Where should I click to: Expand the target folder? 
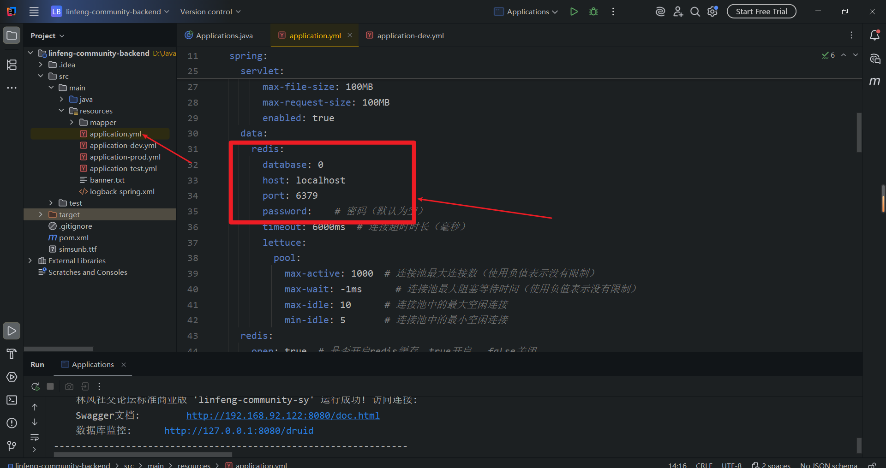41,214
